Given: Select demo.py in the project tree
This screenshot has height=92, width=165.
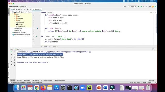Looking at the screenshot, I should coord(18,28).
